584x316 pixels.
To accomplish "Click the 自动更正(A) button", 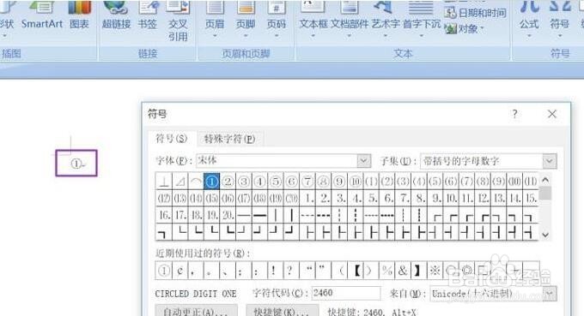I will [197, 311].
